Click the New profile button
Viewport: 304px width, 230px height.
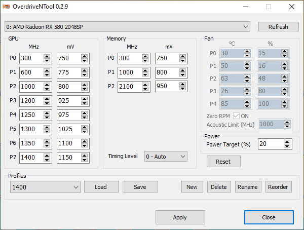pyautogui.click(x=192, y=187)
